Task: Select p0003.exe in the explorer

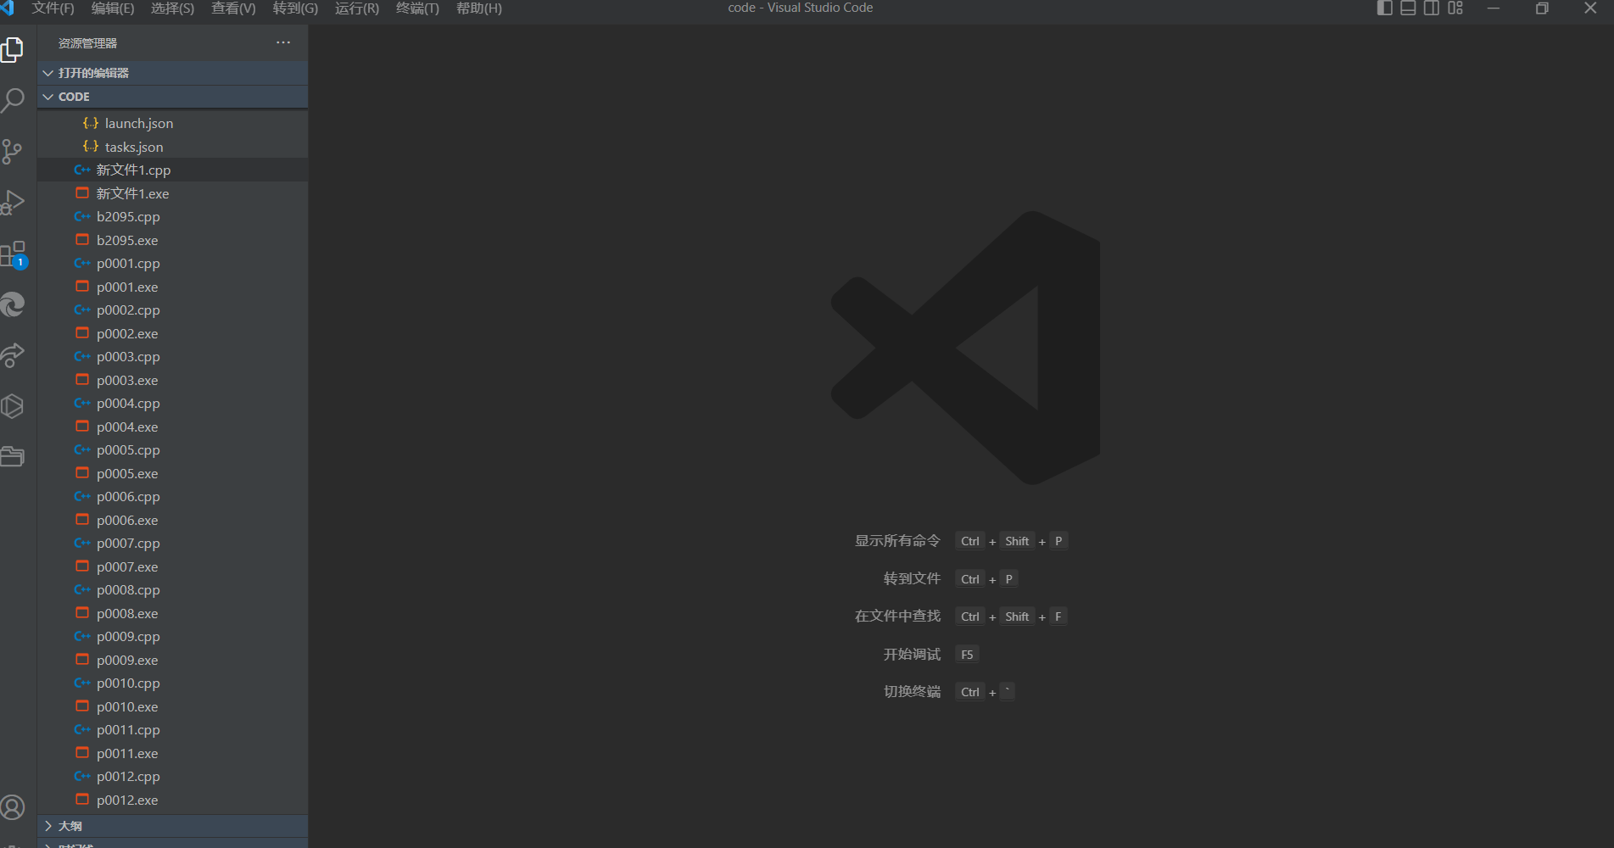Action: coord(173,380)
